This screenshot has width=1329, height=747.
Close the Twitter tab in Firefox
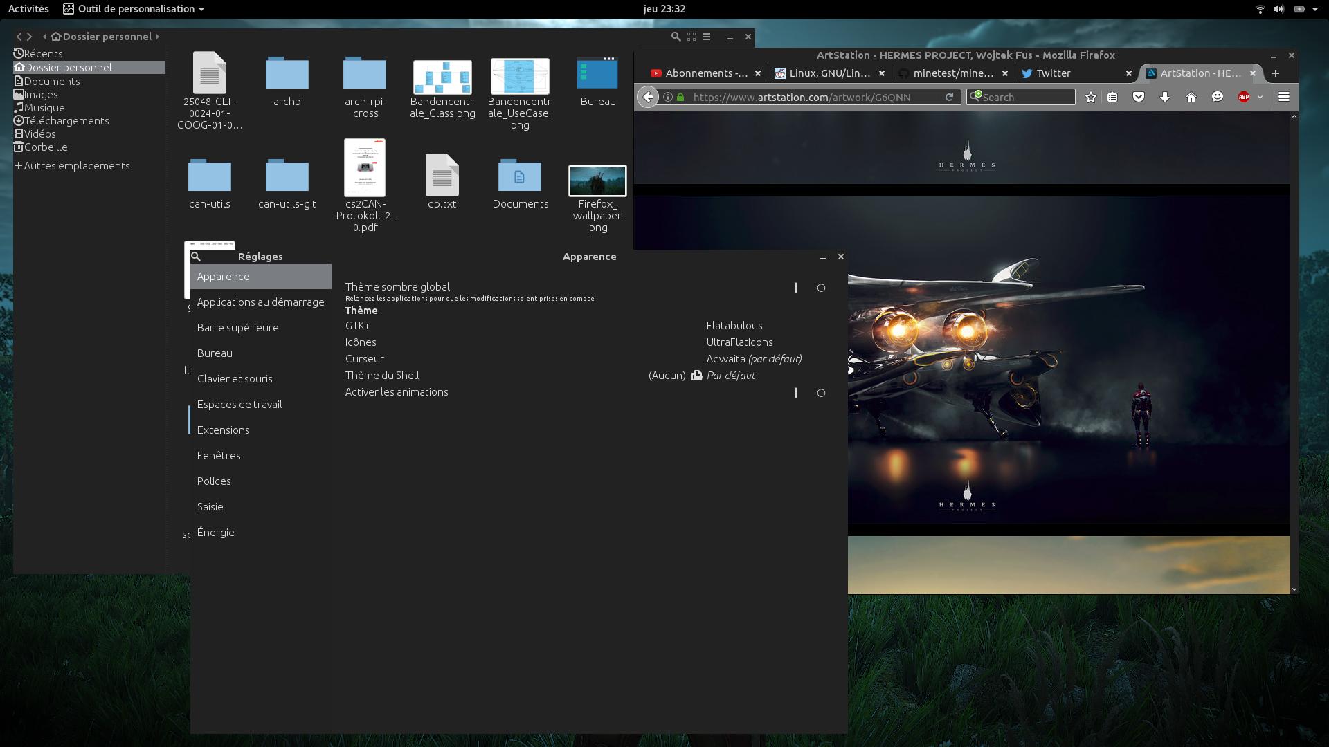click(1128, 73)
